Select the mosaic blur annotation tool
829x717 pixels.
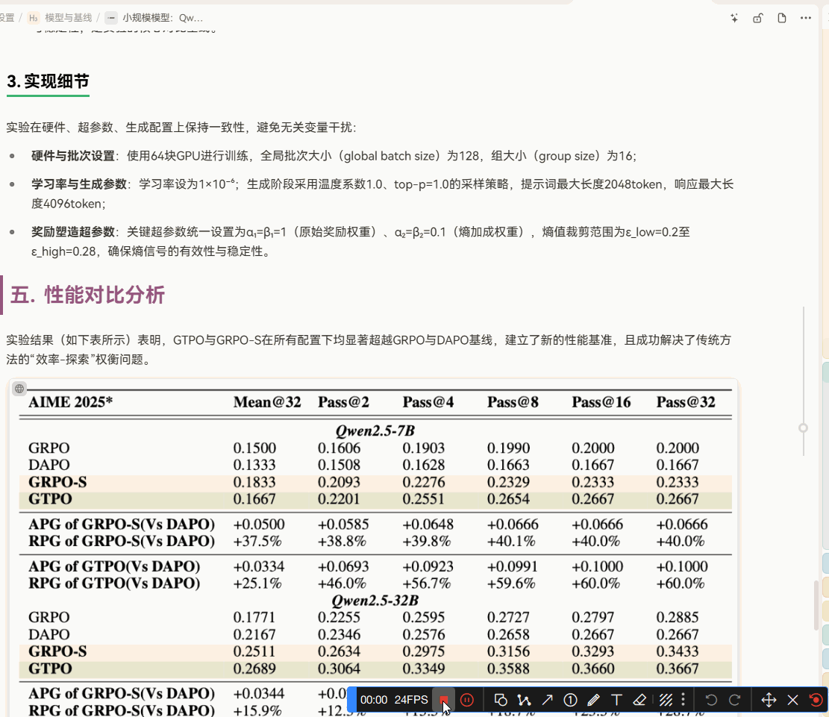point(666,700)
